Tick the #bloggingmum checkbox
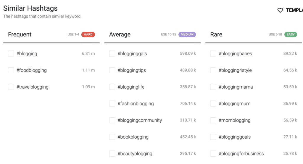This screenshot has width=303, height=164. click(213, 104)
